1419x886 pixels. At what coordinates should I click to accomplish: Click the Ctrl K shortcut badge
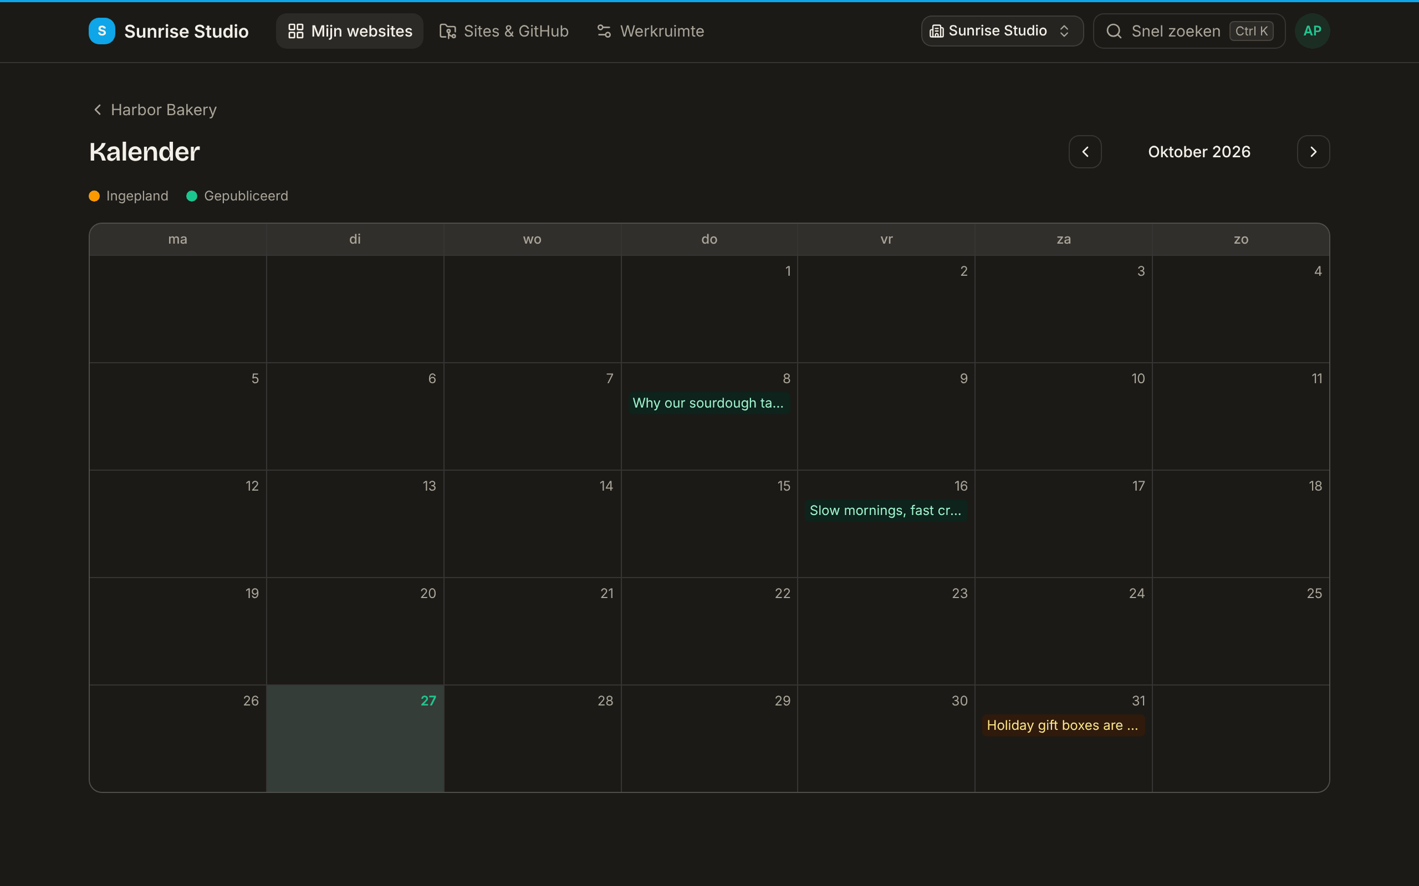[1250, 31]
